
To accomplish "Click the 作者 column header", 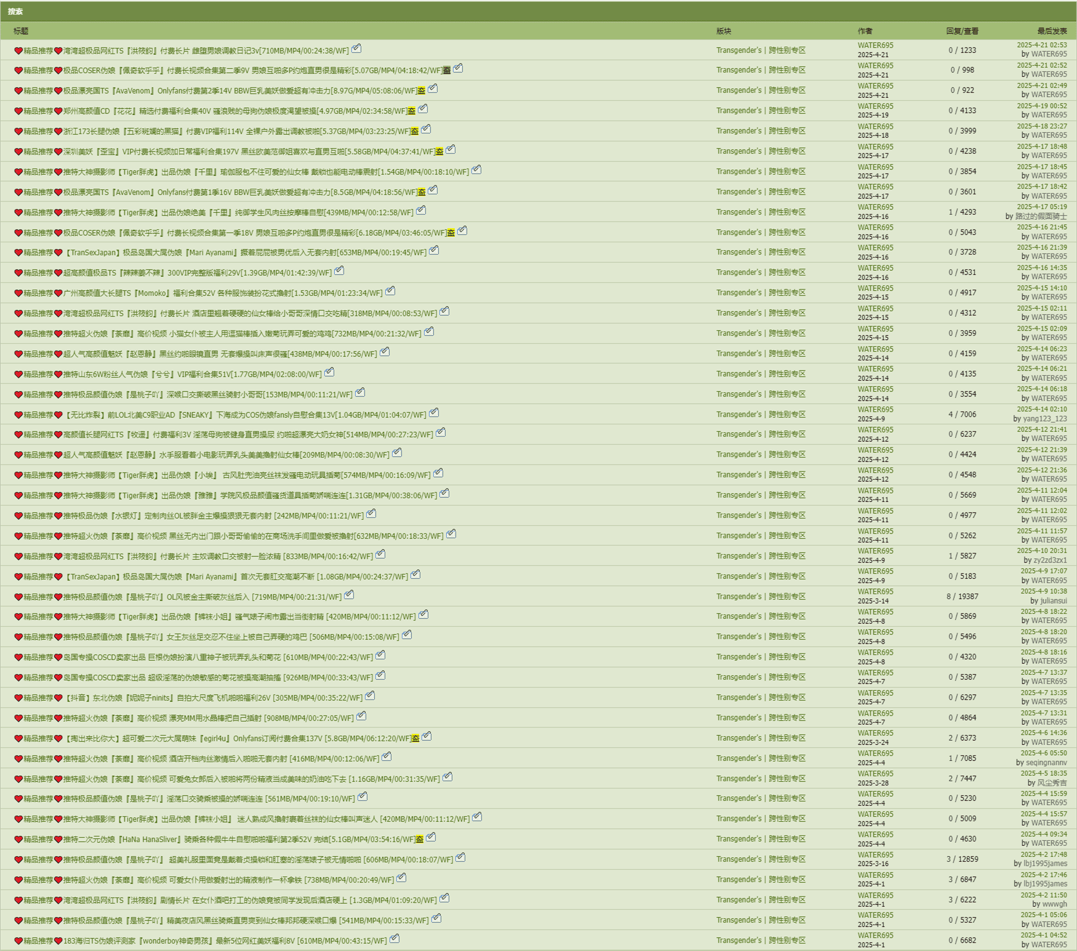I will click(x=865, y=31).
